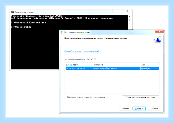Maximize the Command Prompt window
This screenshot has width=174, height=123.
[x=120, y=11]
